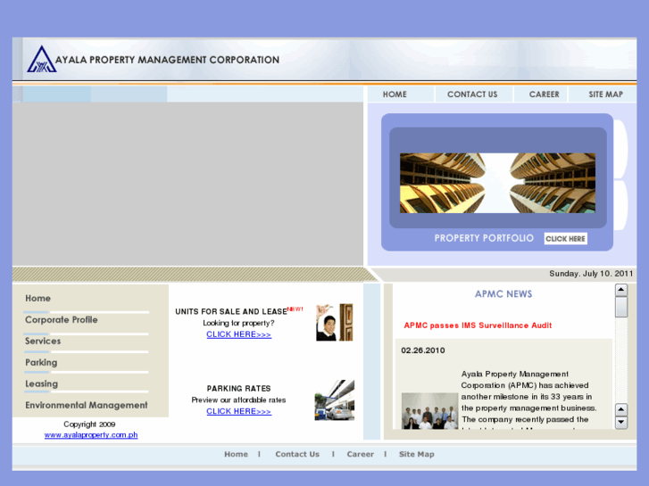Click the news panel scrollbar thumb
Image resolution: width=649 pixels, height=486 pixels.
tap(620, 307)
